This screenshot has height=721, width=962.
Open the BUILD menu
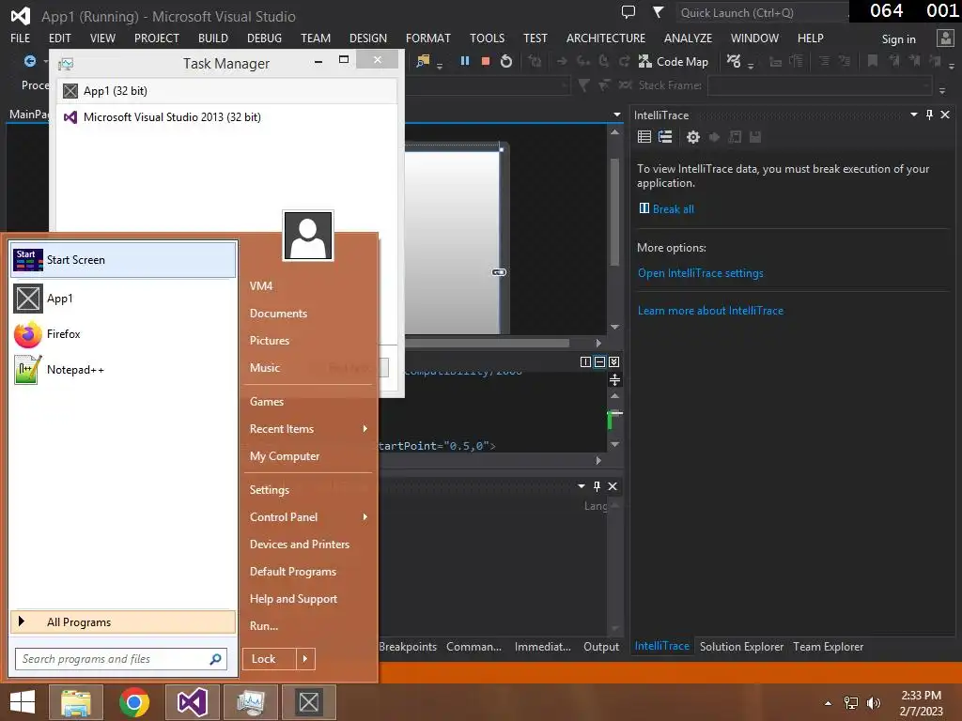213,38
